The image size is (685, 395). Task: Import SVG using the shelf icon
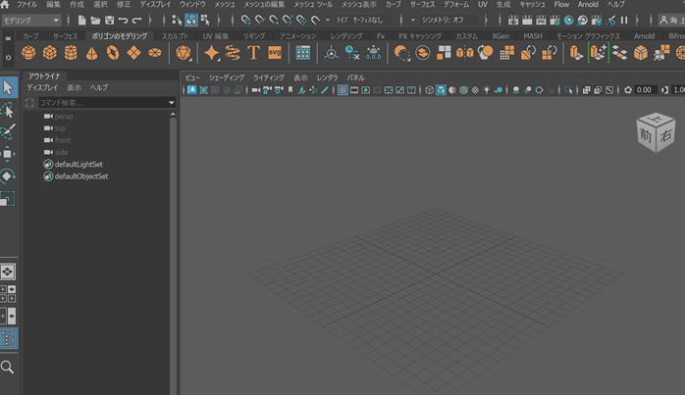275,53
